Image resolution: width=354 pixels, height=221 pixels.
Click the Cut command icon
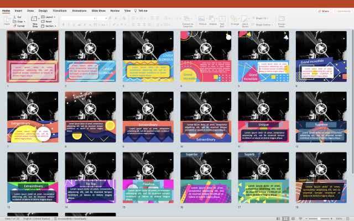click(16, 17)
